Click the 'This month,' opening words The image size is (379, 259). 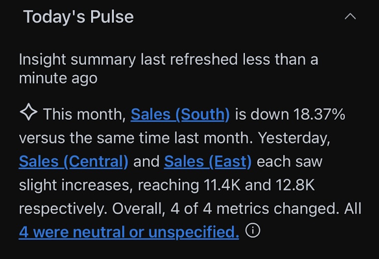(x=84, y=114)
